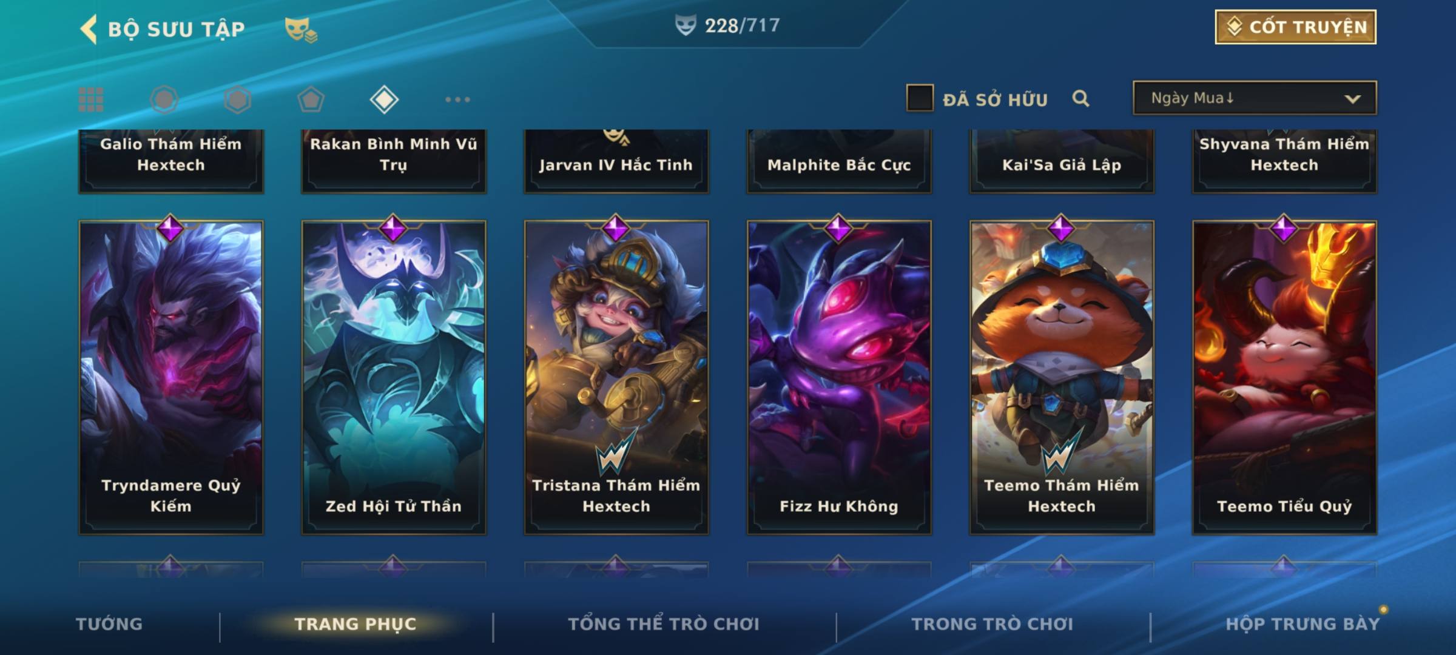Image resolution: width=1456 pixels, height=655 pixels.
Task: Open the Hộp Trưng Bày tab
Action: (1303, 624)
